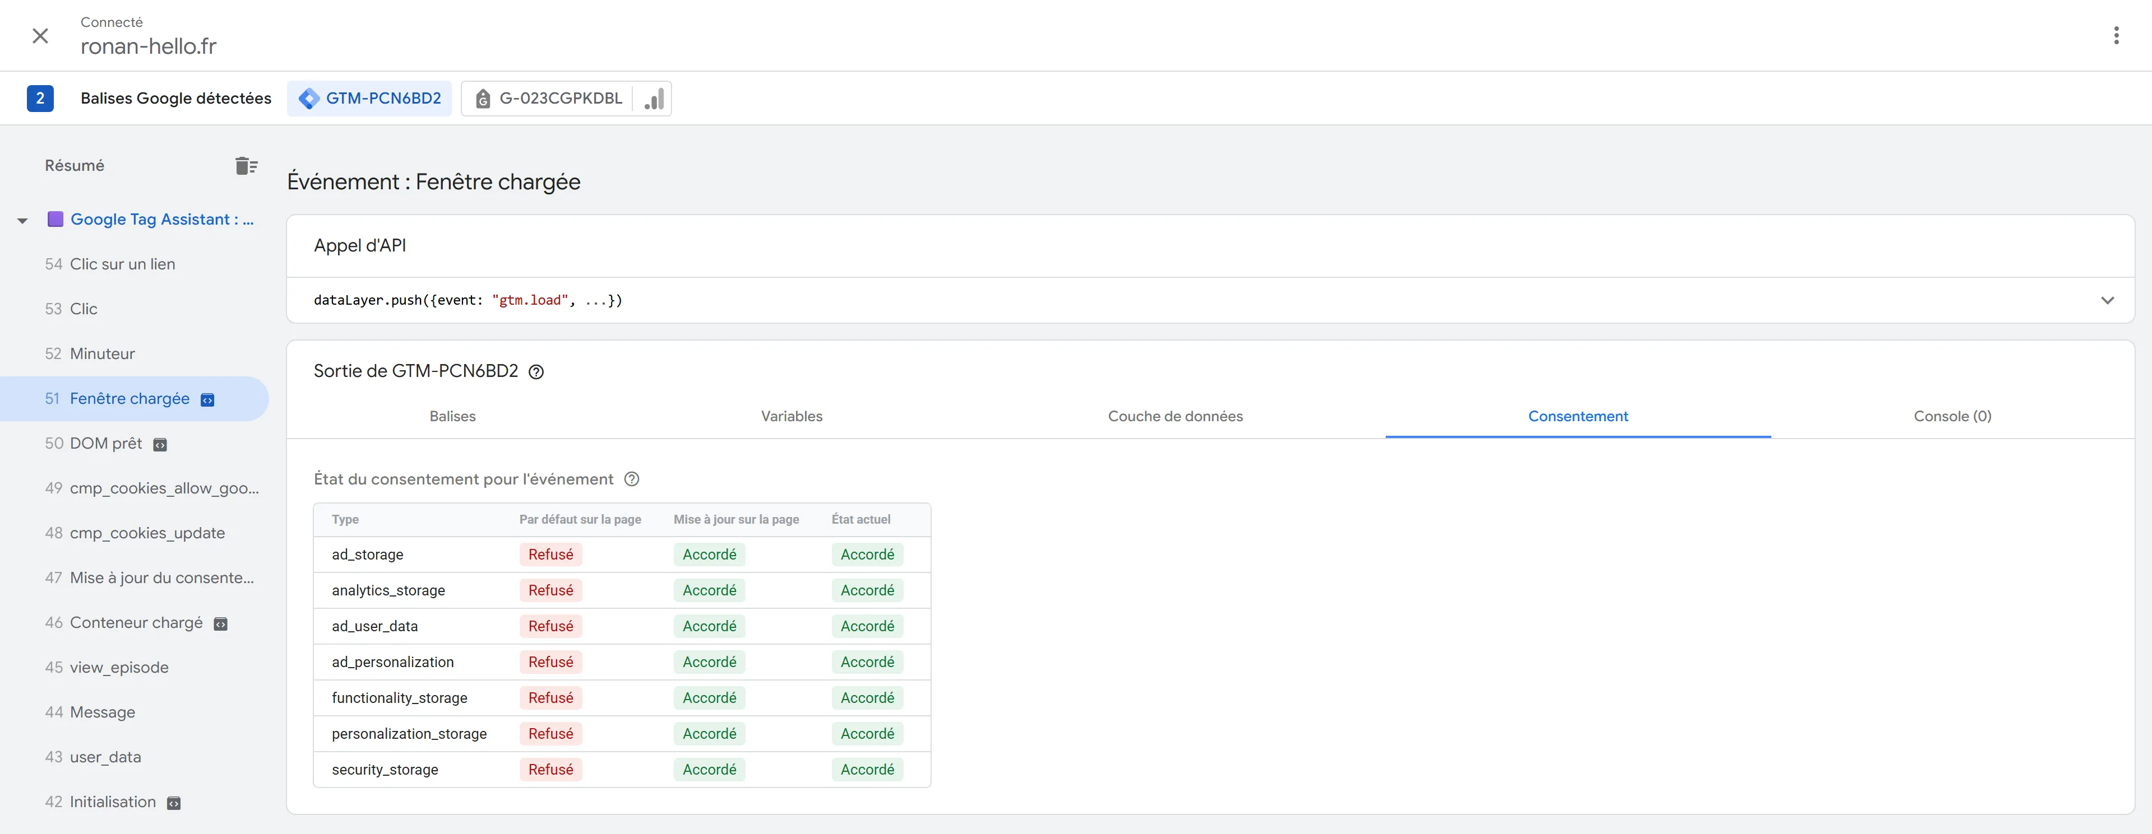Click the functionality_storage type cell
The height and width of the screenshot is (834, 2152).
click(x=399, y=698)
